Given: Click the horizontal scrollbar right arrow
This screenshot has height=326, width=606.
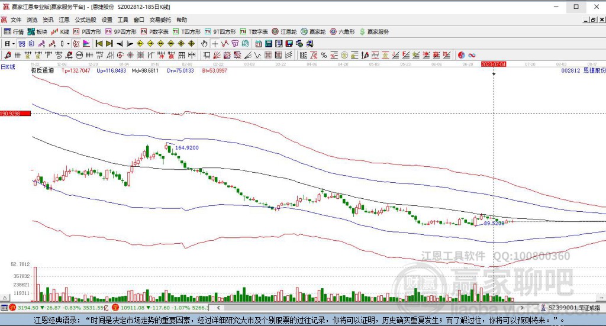Looking at the screenshot, I should pos(522,308).
